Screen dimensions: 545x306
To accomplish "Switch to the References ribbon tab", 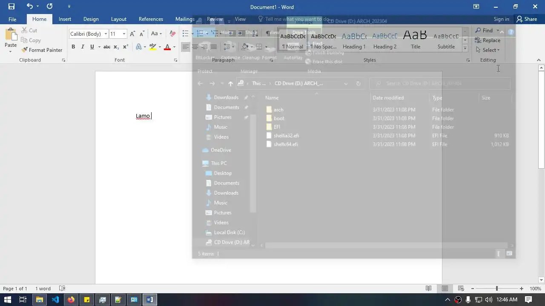I will [151, 19].
